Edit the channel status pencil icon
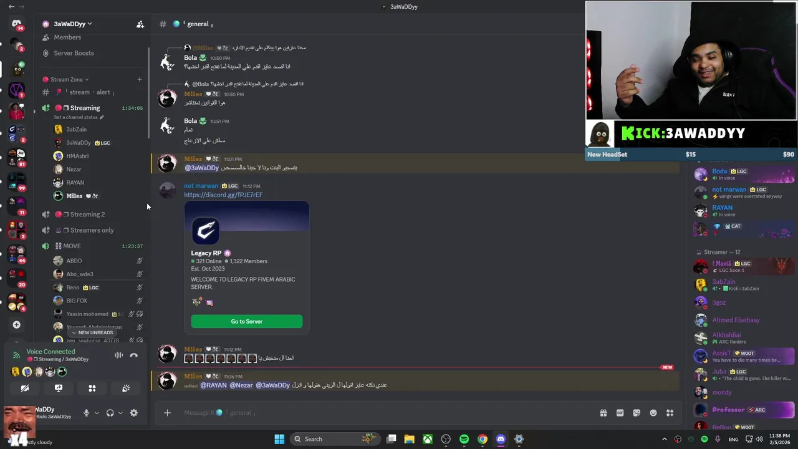Viewport: 798px width, 449px height. pos(102,117)
